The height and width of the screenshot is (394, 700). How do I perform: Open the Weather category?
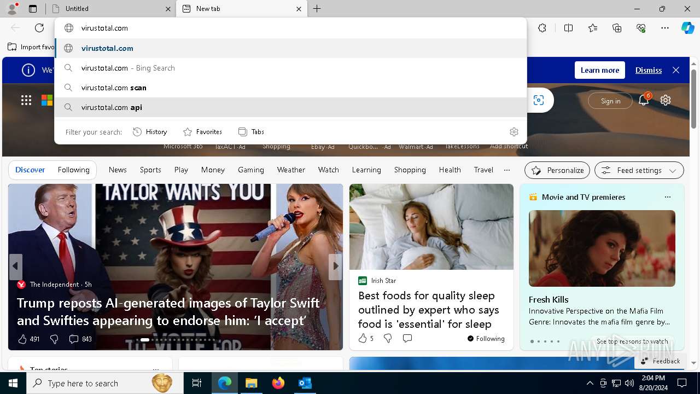pyautogui.click(x=291, y=170)
